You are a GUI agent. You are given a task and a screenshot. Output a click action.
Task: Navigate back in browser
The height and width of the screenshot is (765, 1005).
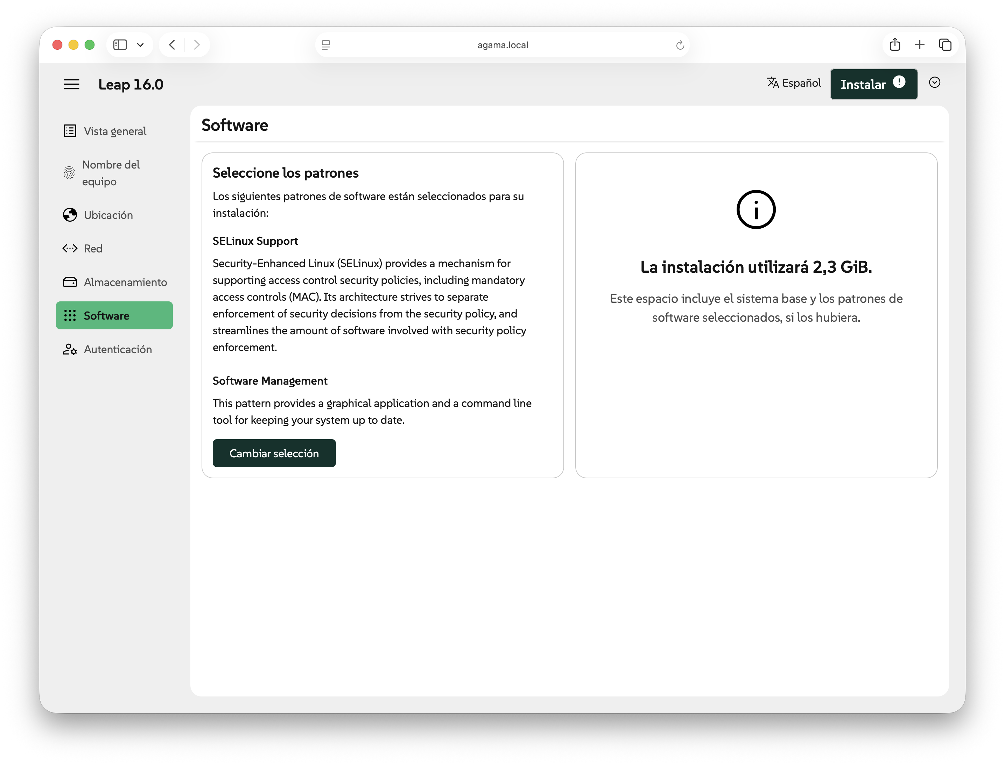pyautogui.click(x=172, y=45)
